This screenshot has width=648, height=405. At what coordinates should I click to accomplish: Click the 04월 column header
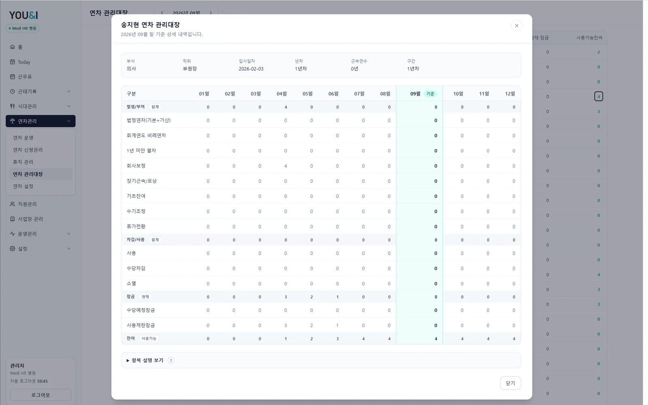281,94
